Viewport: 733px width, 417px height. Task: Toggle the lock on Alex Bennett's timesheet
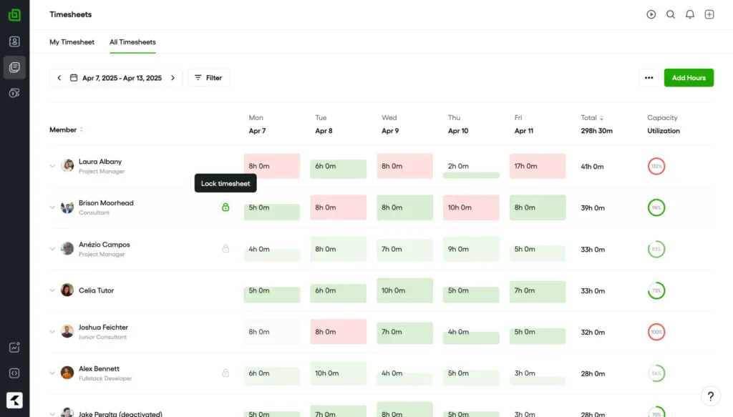(225, 373)
